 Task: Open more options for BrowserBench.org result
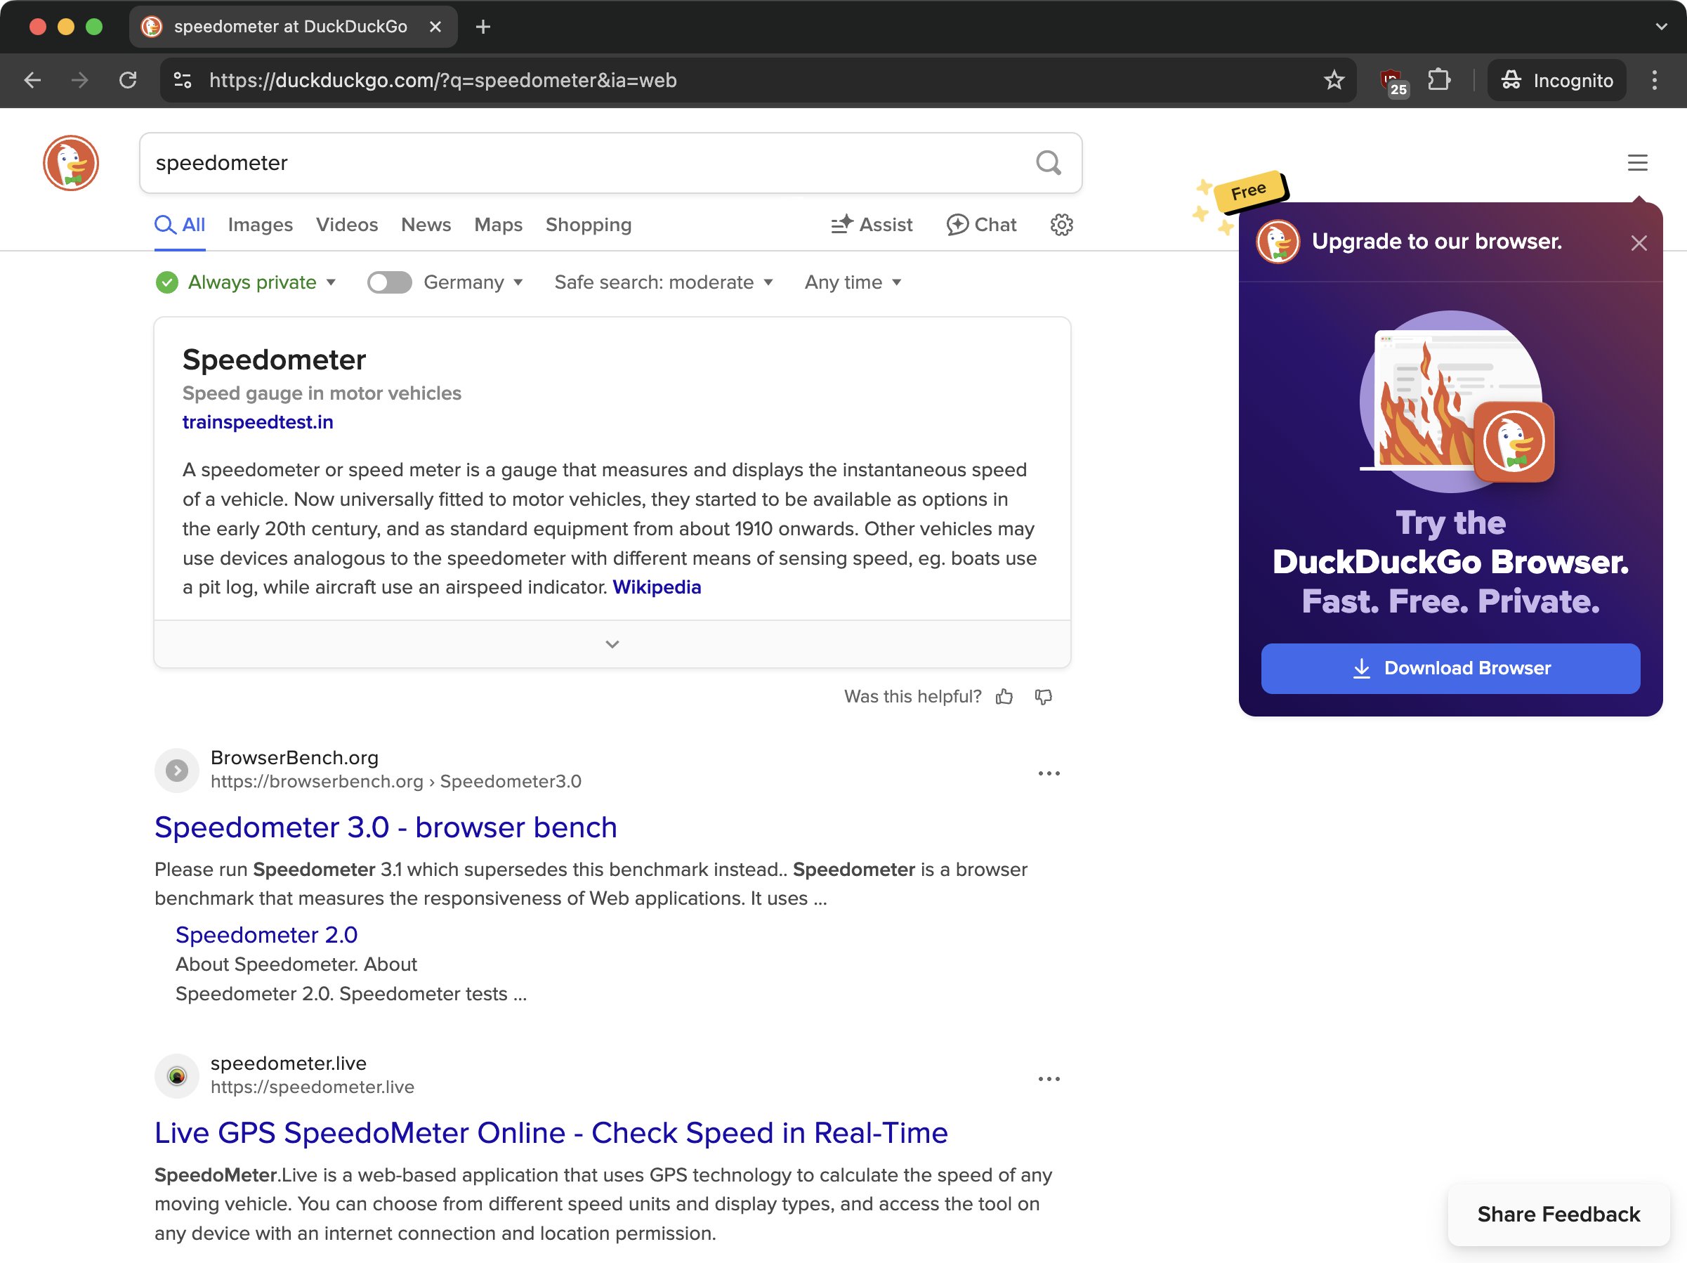1049,773
